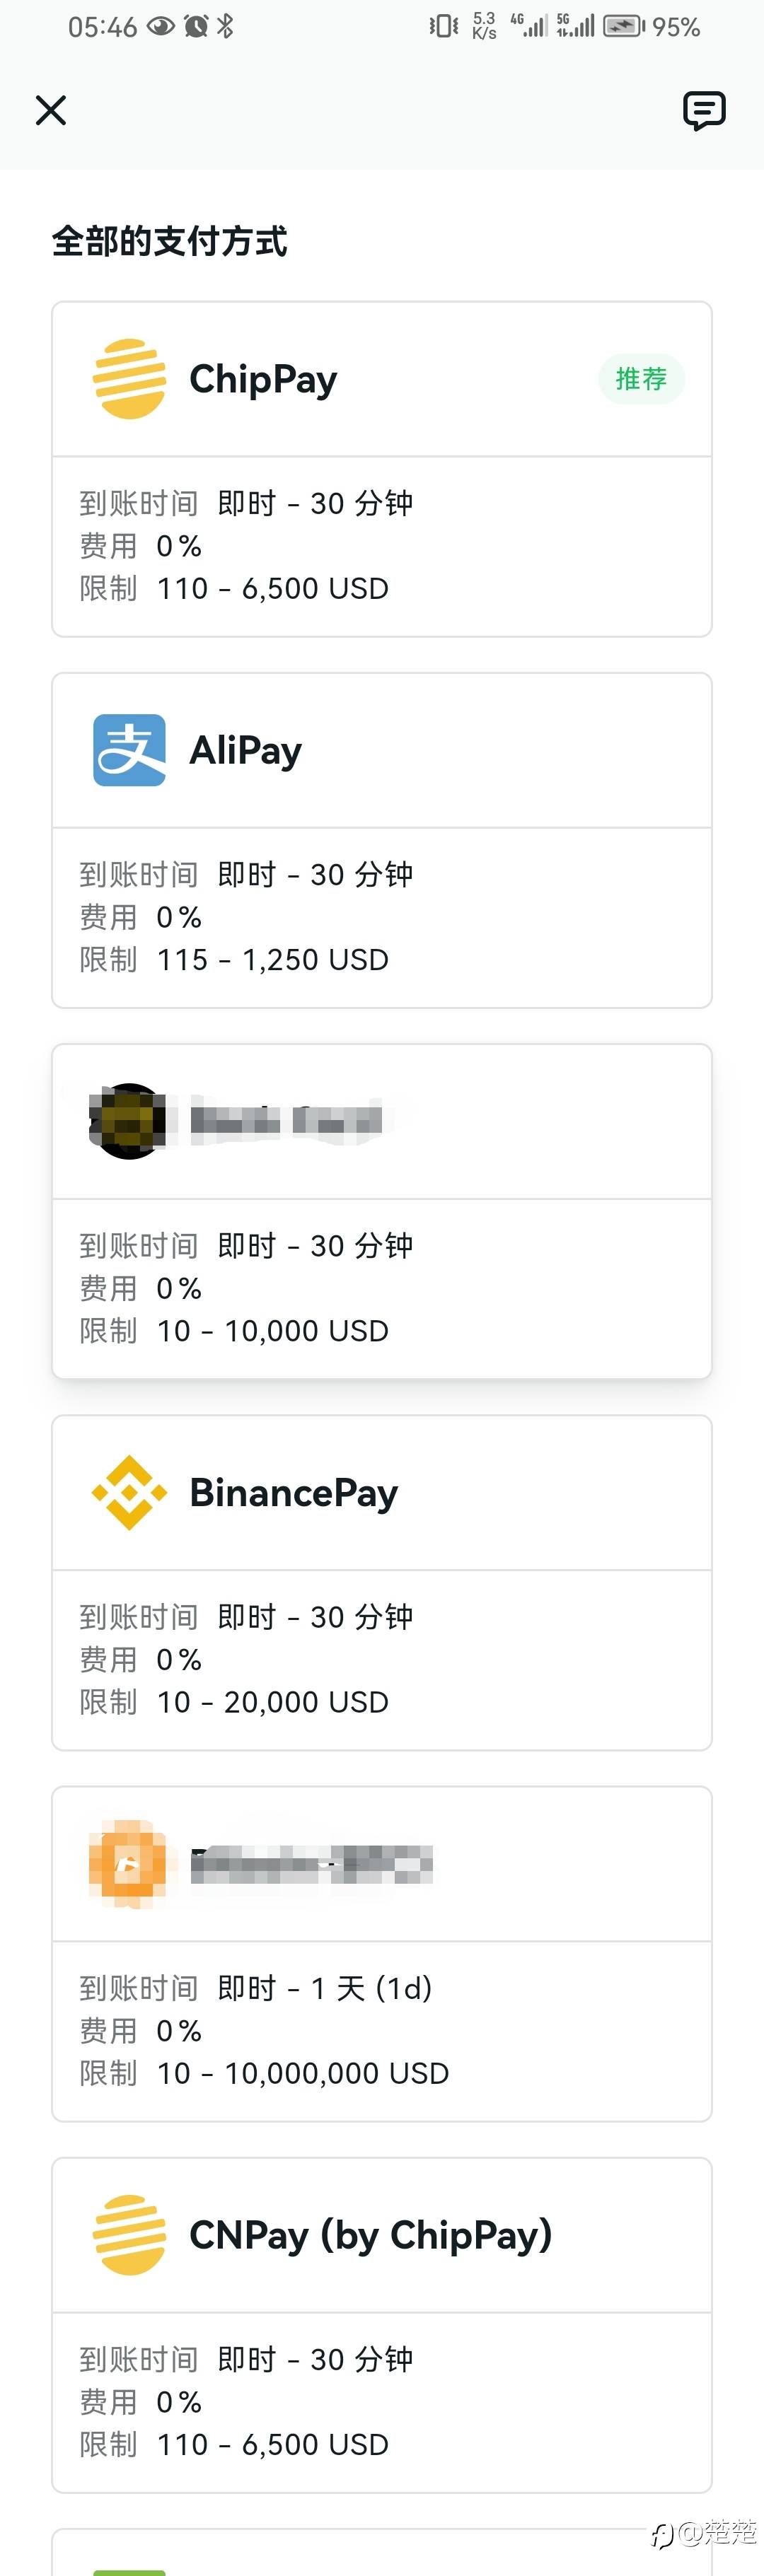The width and height of the screenshot is (764, 2576).
Task: Tap the blue AliPay logo icon
Action: pyautogui.click(x=129, y=750)
